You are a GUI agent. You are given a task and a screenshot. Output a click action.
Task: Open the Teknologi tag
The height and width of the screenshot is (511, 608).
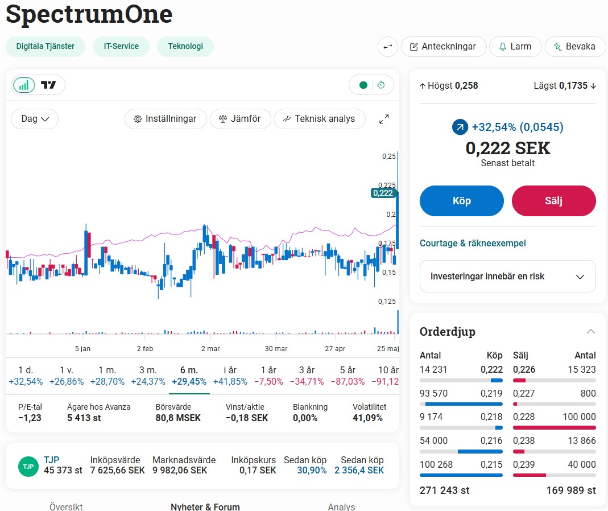tap(185, 47)
